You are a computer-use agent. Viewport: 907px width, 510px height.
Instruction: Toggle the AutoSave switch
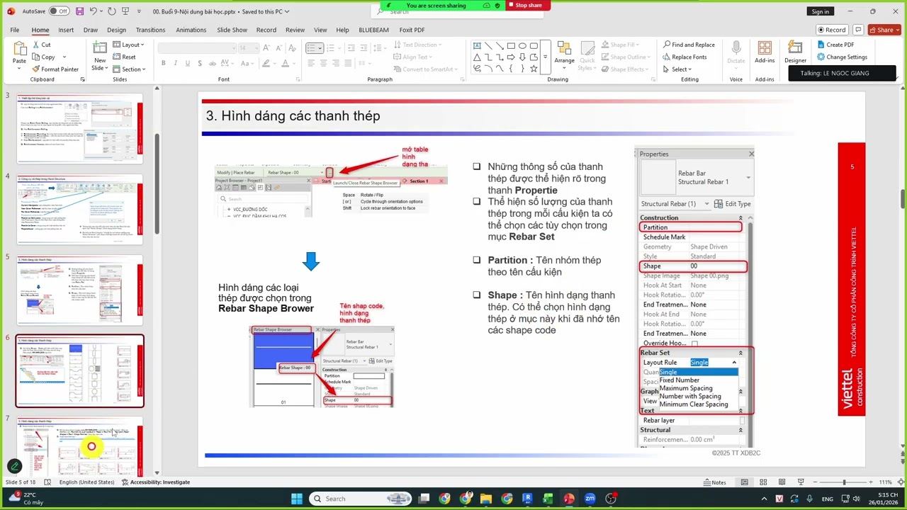tap(58, 11)
